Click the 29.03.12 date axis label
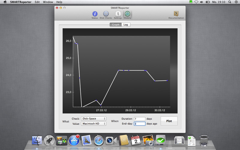This screenshot has height=150, width=240. click(130, 110)
